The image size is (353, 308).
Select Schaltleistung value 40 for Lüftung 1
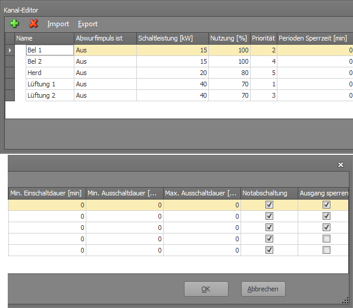pos(173,84)
